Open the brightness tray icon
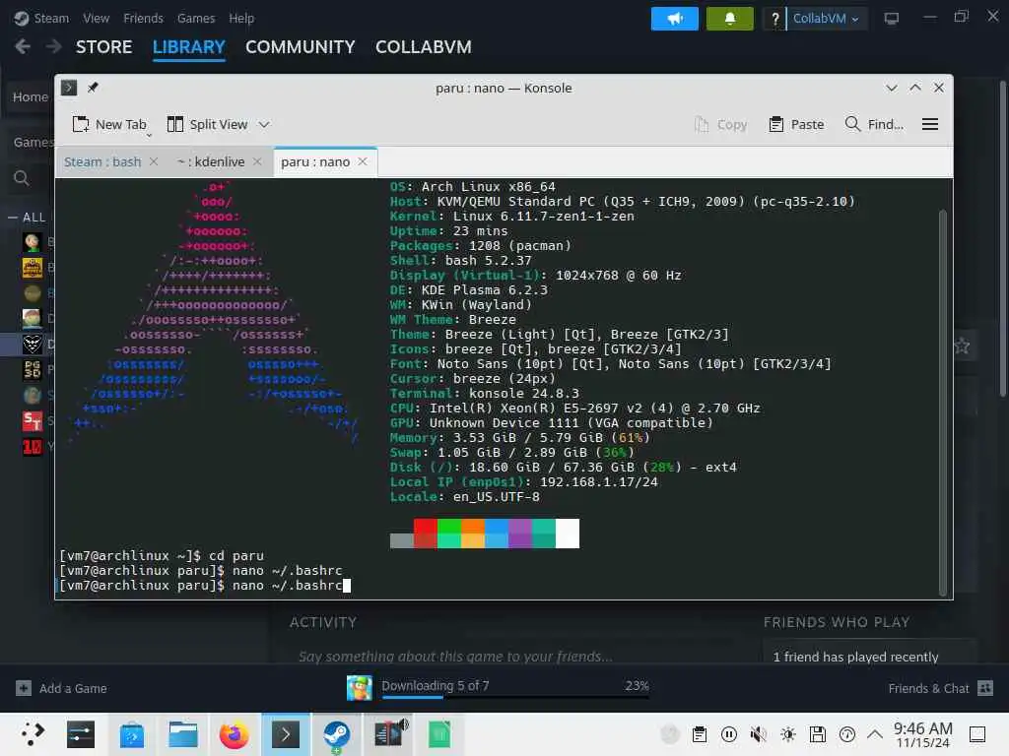Screen dimensions: 1009x756 coord(788,734)
